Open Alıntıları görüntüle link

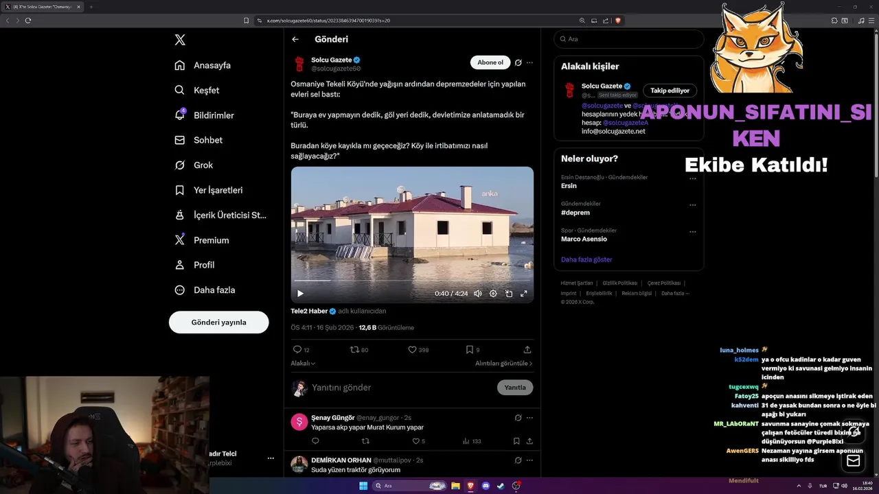click(x=503, y=364)
